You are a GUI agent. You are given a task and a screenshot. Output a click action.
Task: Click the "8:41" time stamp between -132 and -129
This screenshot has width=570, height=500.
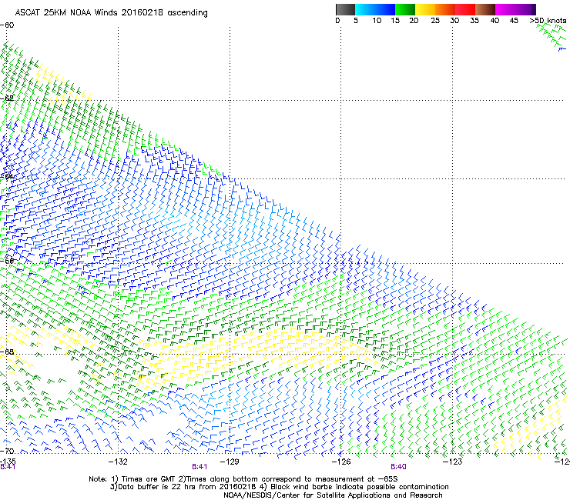[x=199, y=467]
